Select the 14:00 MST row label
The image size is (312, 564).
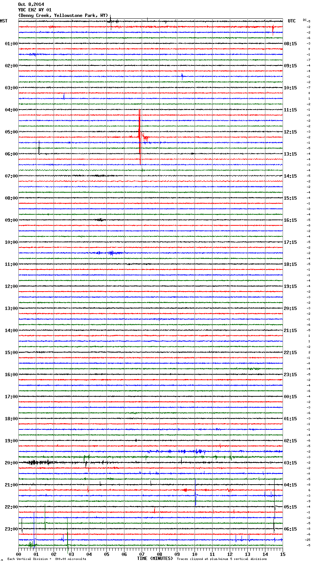11,331
